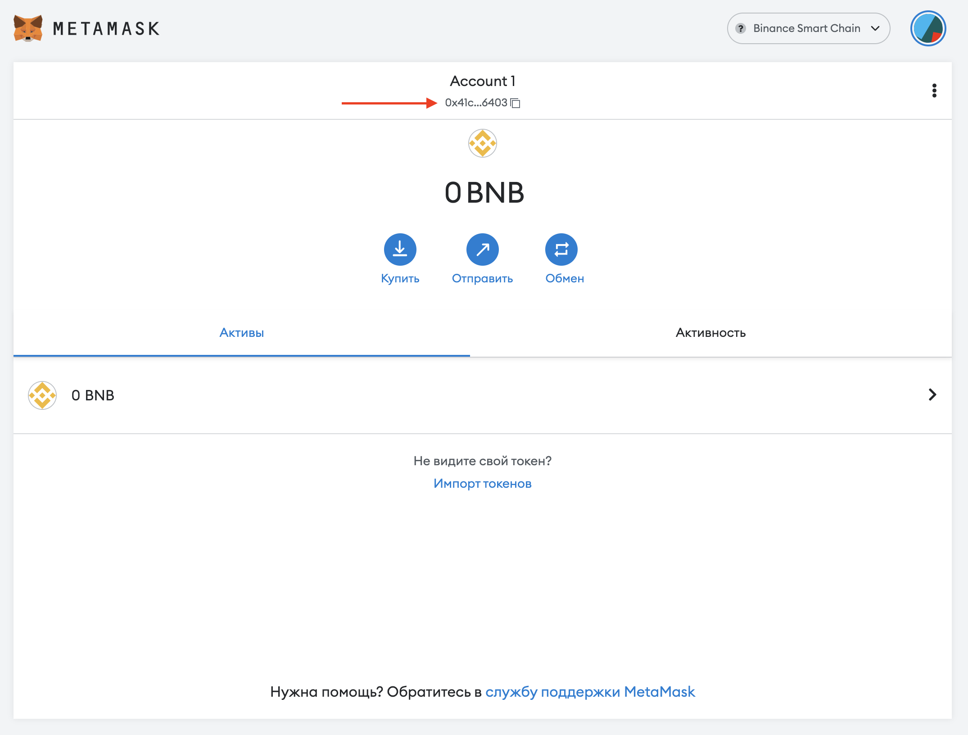Open службу поддержки MetaMask link
This screenshot has height=735, width=968.
(590, 692)
